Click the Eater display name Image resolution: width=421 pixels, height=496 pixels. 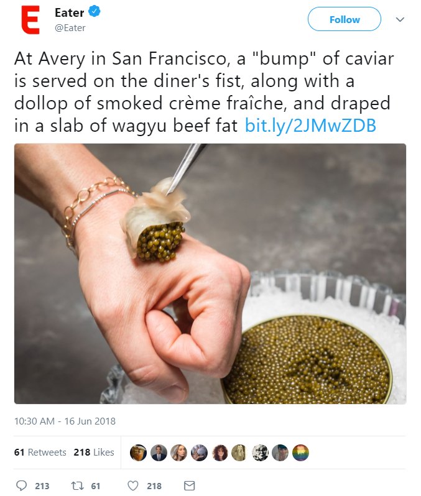69,12
